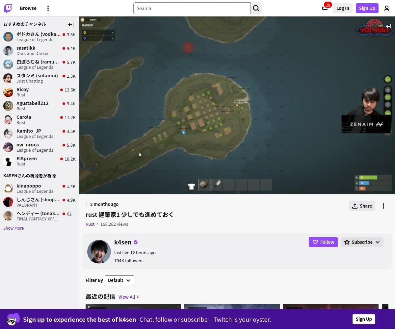Click the video player area

[237, 105]
